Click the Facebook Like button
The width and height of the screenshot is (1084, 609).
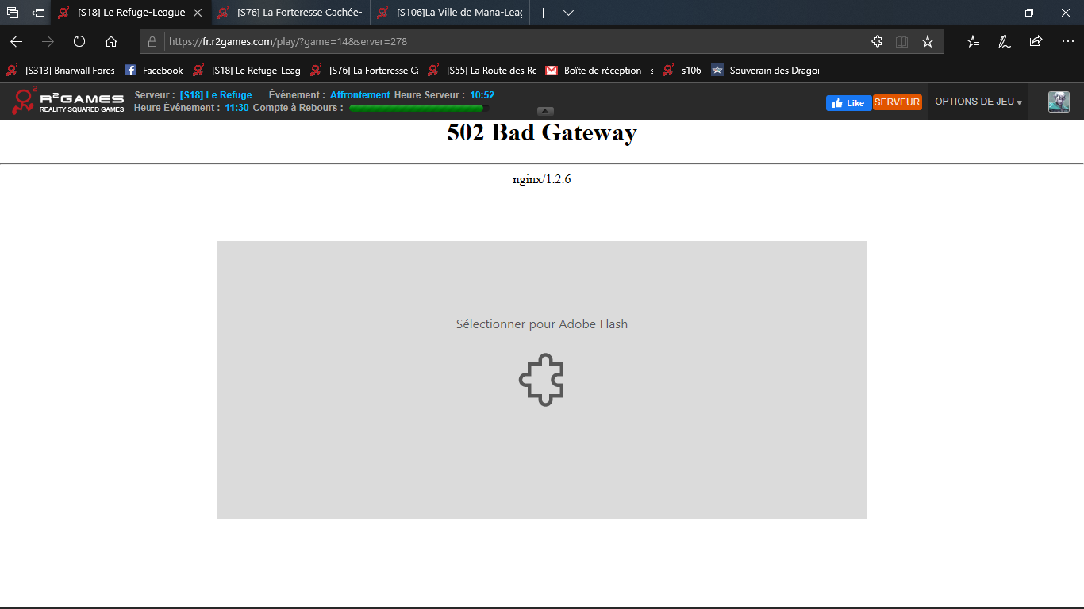point(848,103)
